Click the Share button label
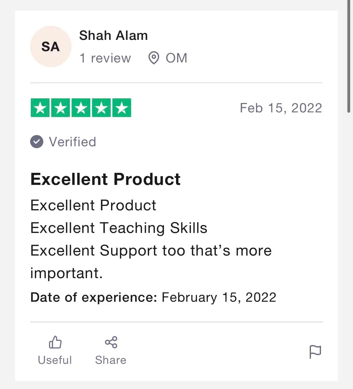The image size is (353, 389). pyautogui.click(x=111, y=360)
